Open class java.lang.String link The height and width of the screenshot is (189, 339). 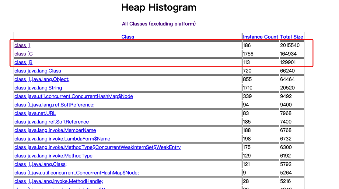click(x=38, y=88)
